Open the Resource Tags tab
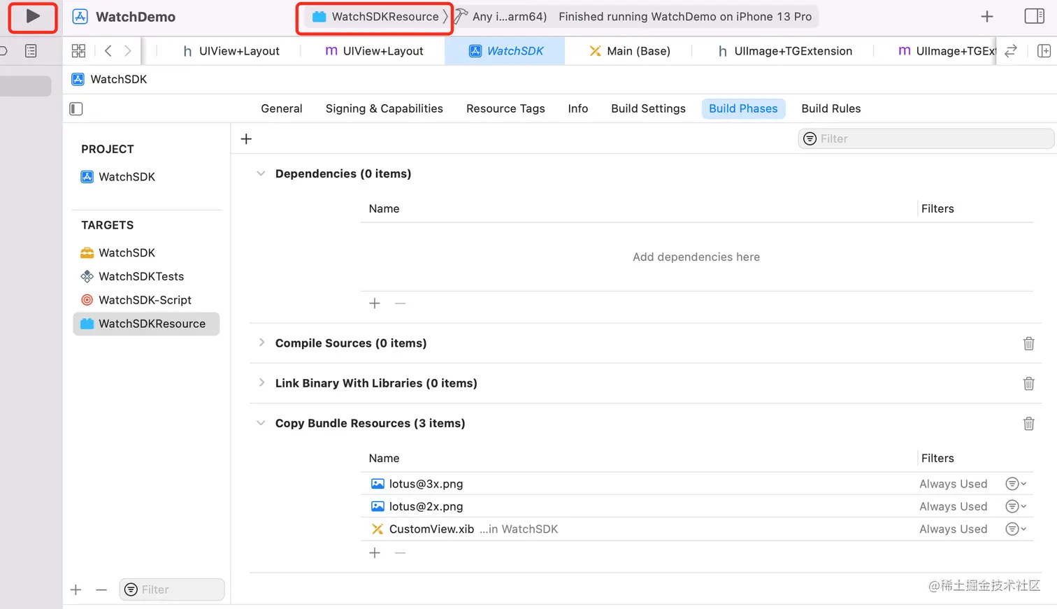 pyautogui.click(x=505, y=108)
